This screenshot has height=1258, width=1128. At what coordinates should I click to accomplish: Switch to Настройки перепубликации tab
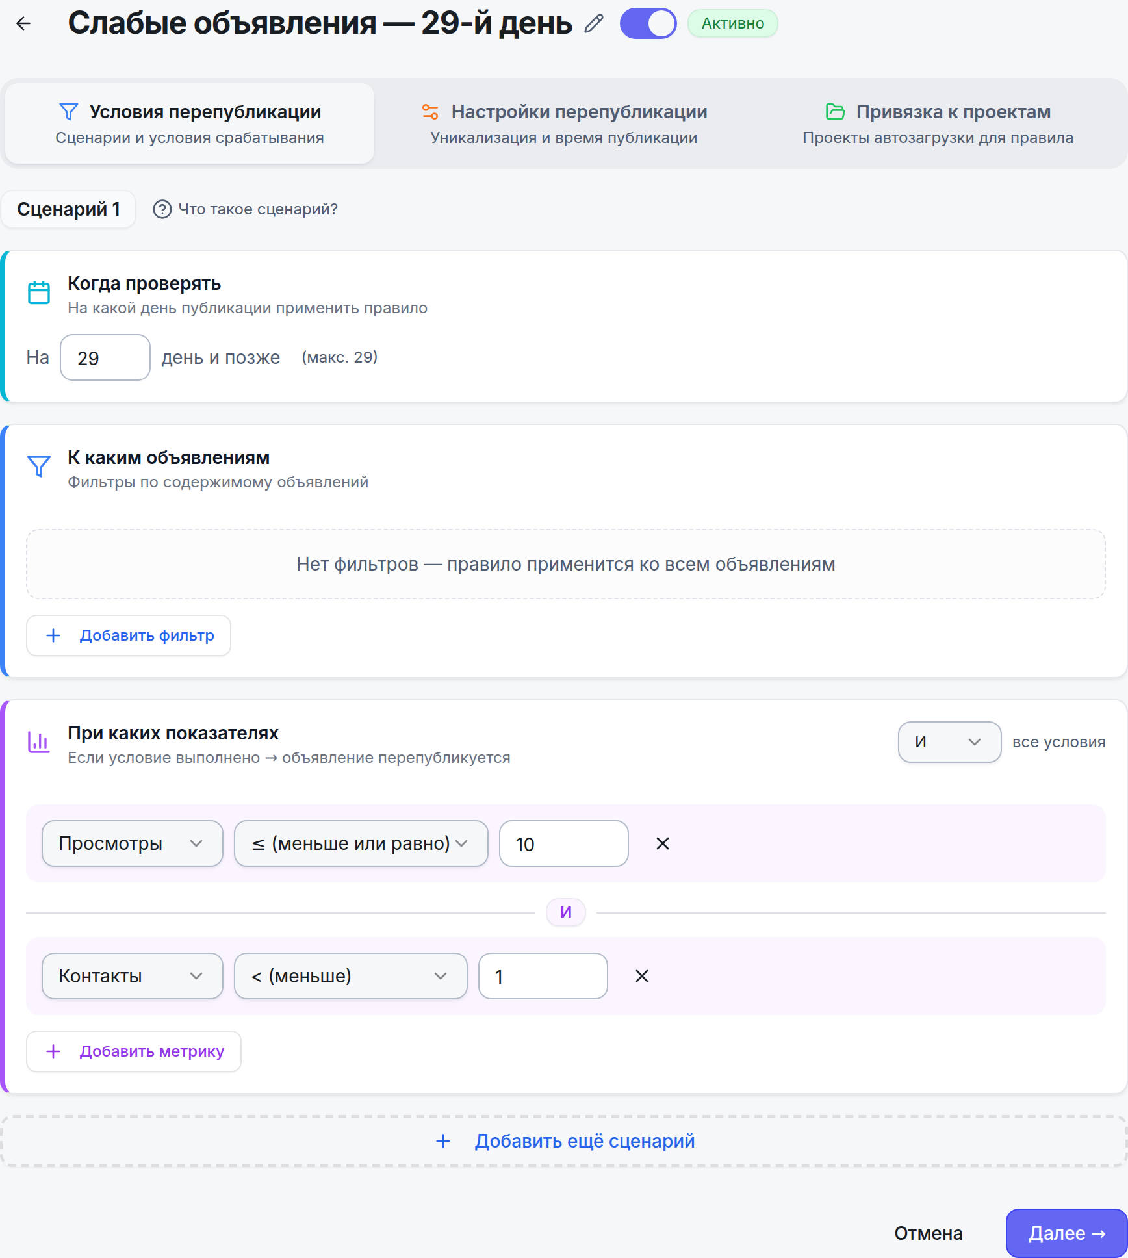564,123
